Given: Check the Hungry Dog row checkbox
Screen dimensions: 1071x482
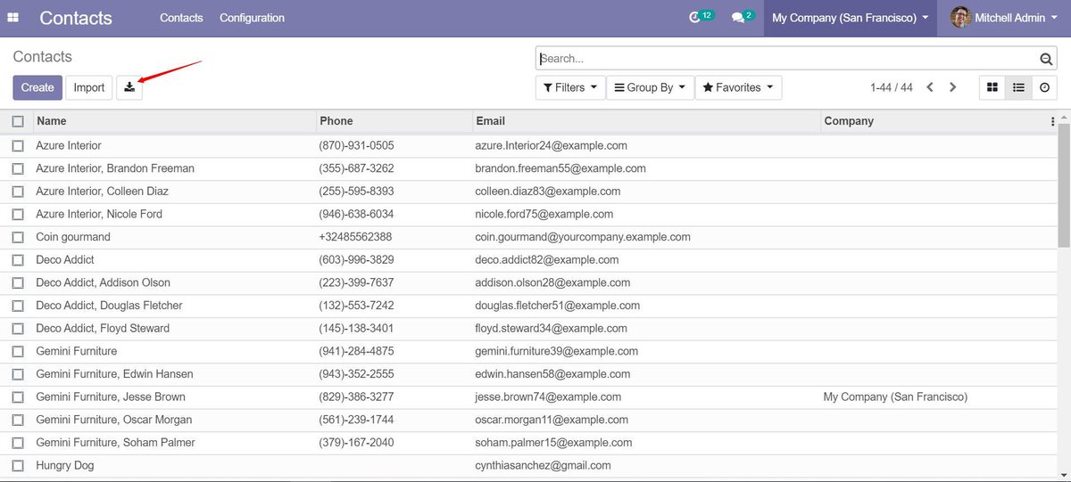Looking at the screenshot, I should click(18, 466).
